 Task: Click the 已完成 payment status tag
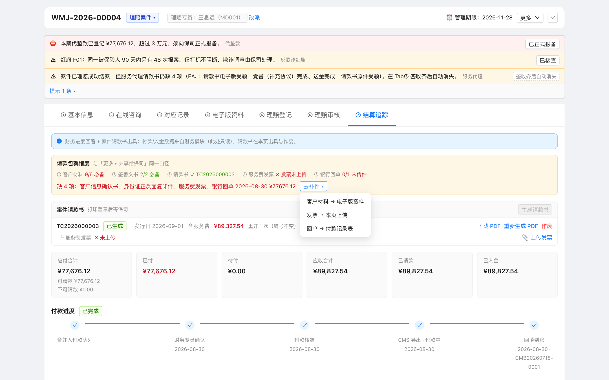pos(91,311)
